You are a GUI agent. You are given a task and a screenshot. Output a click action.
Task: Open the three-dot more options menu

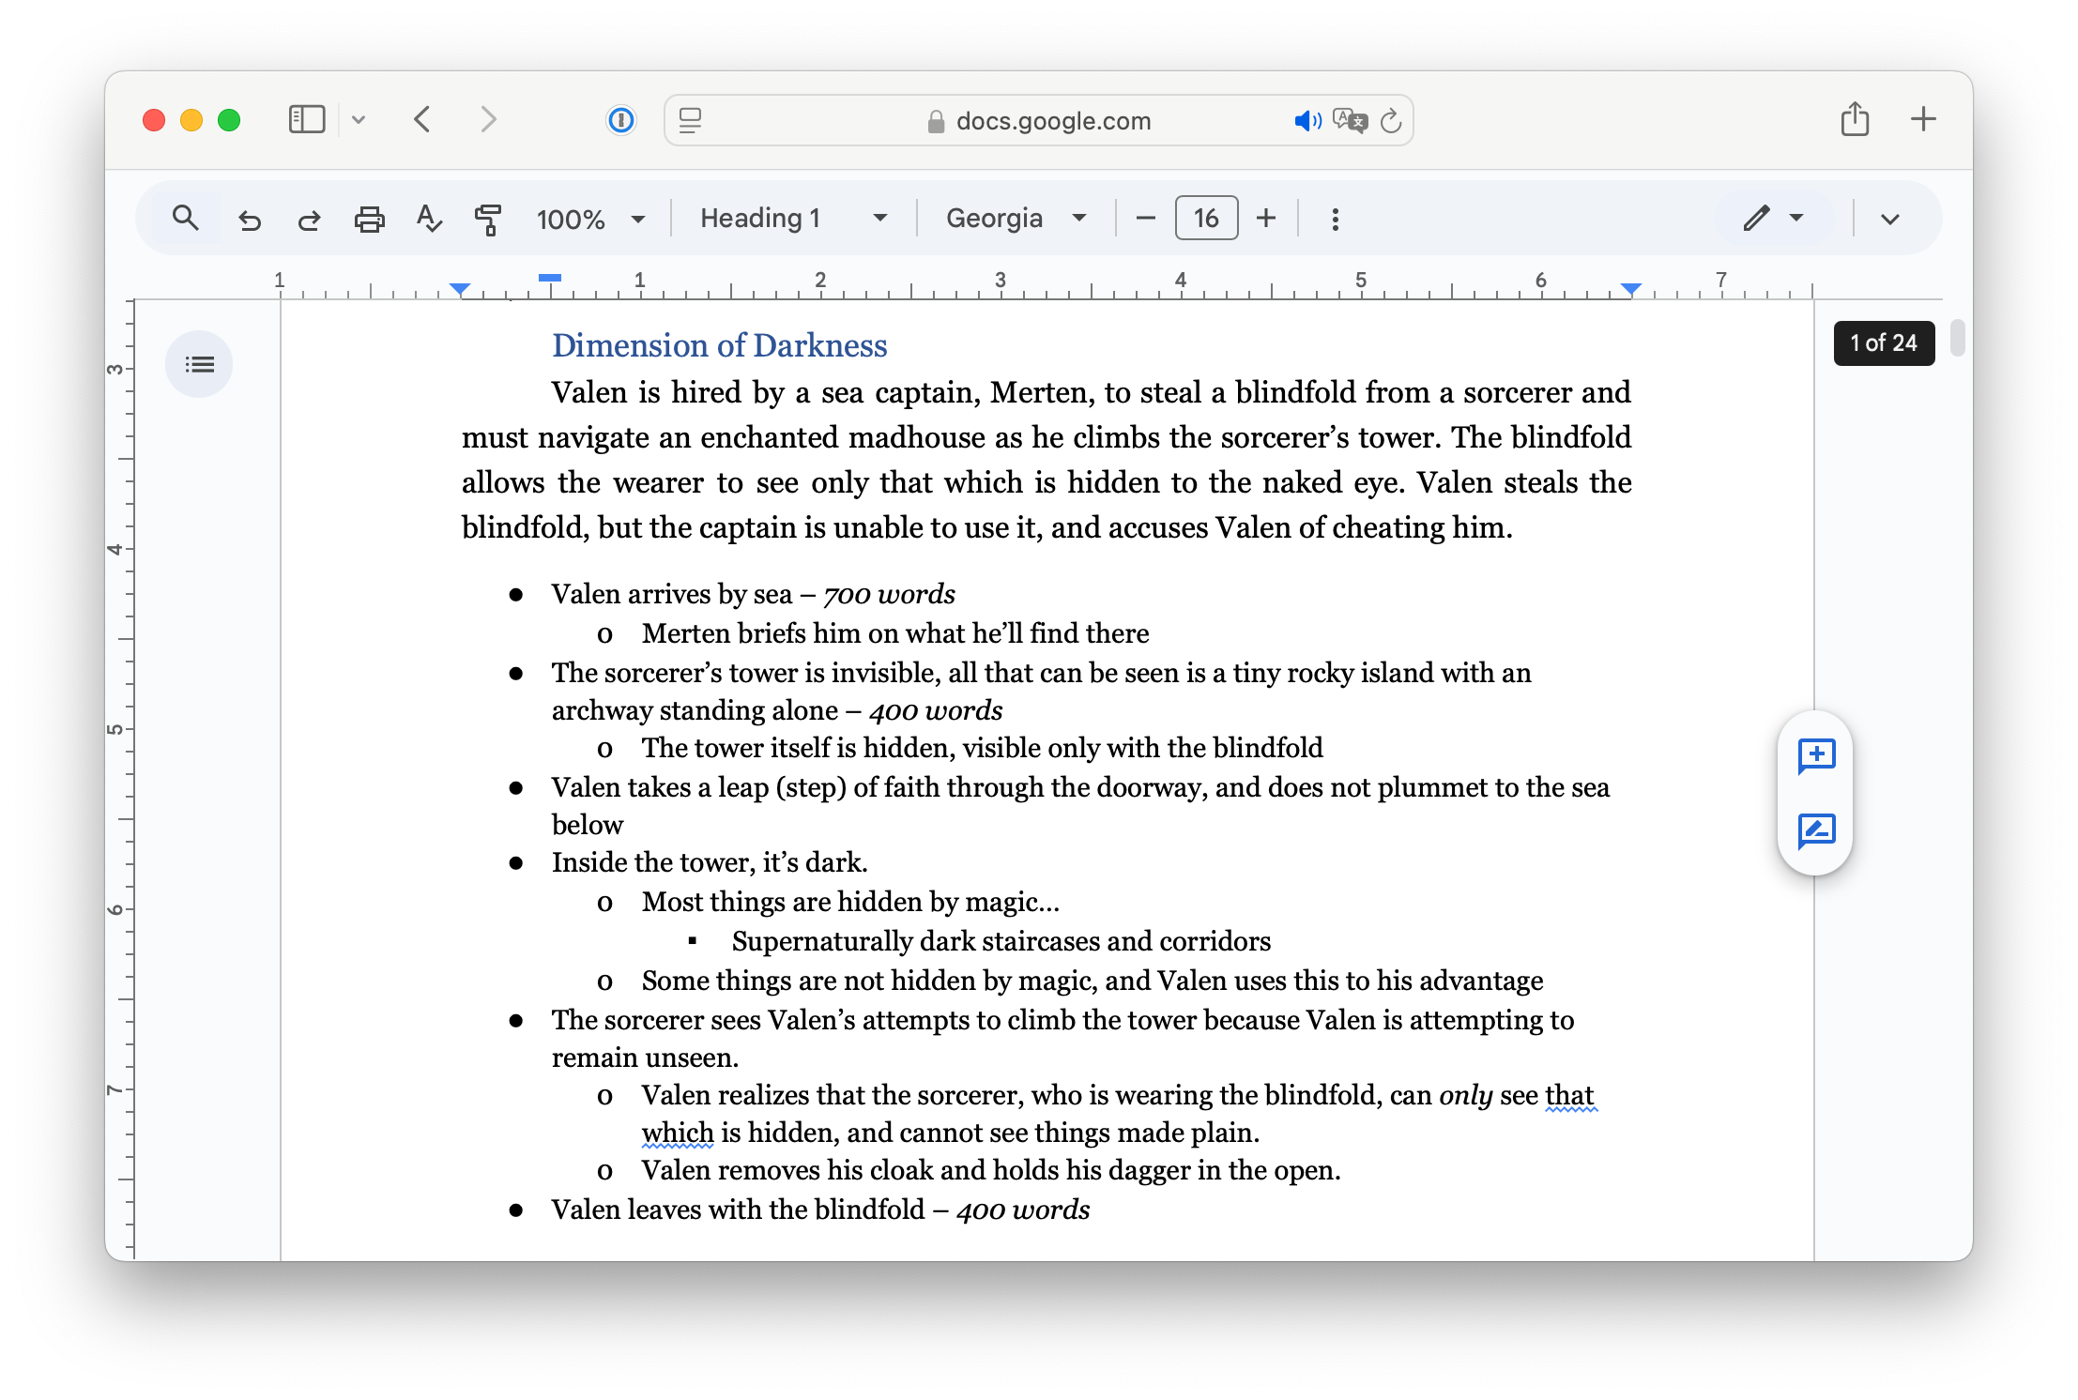1335,220
